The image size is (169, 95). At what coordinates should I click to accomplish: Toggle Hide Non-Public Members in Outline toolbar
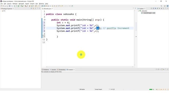tap(159, 8)
